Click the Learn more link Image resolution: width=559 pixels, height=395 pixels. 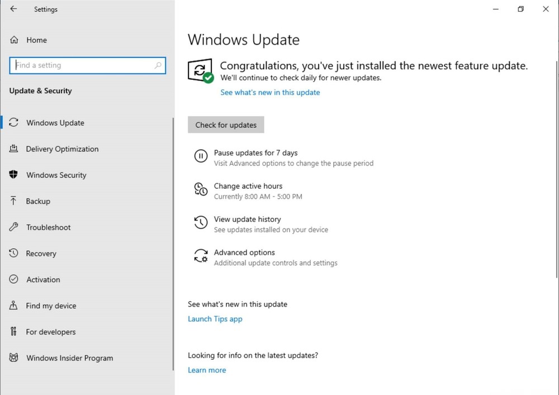207,370
